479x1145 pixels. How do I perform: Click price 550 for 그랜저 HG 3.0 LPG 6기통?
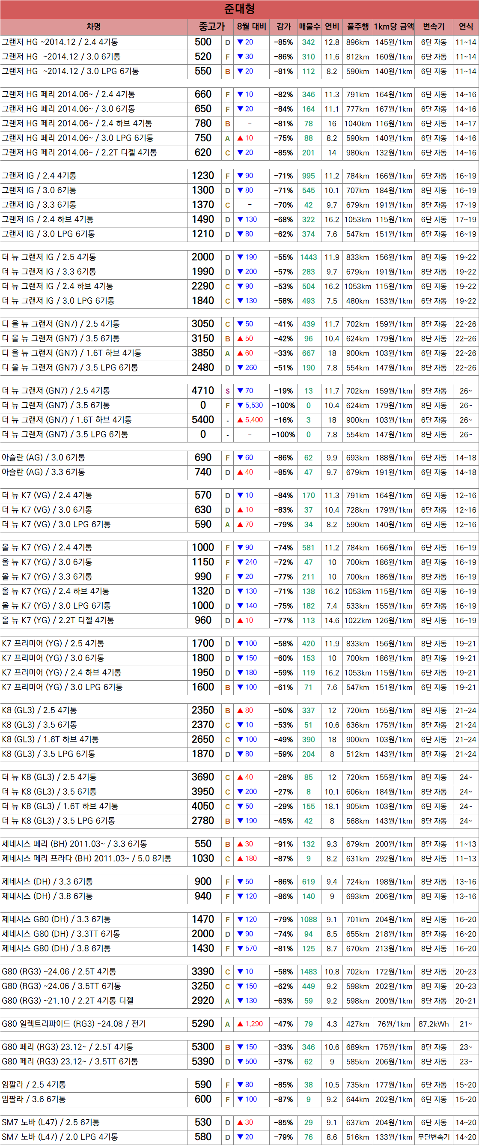click(203, 71)
